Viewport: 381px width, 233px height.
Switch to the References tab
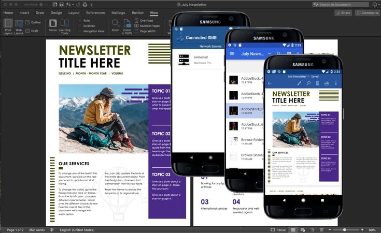coord(95,12)
